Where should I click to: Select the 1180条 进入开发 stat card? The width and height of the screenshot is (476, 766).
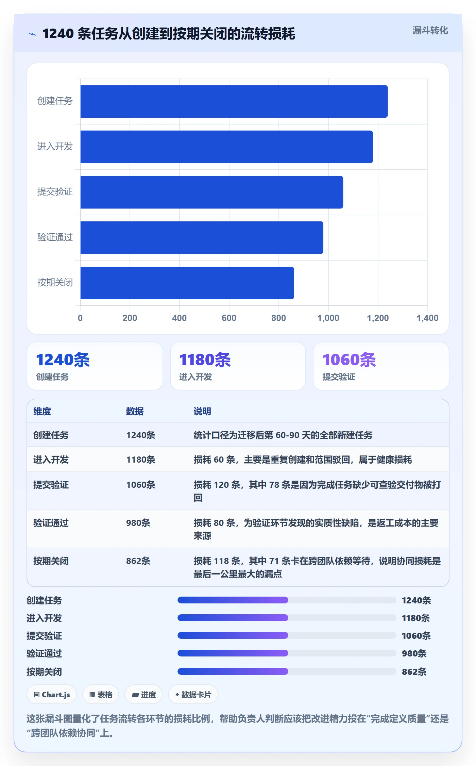click(238, 366)
